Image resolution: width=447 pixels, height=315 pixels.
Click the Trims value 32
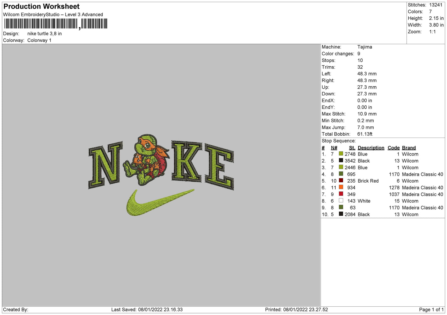tap(360, 67)
